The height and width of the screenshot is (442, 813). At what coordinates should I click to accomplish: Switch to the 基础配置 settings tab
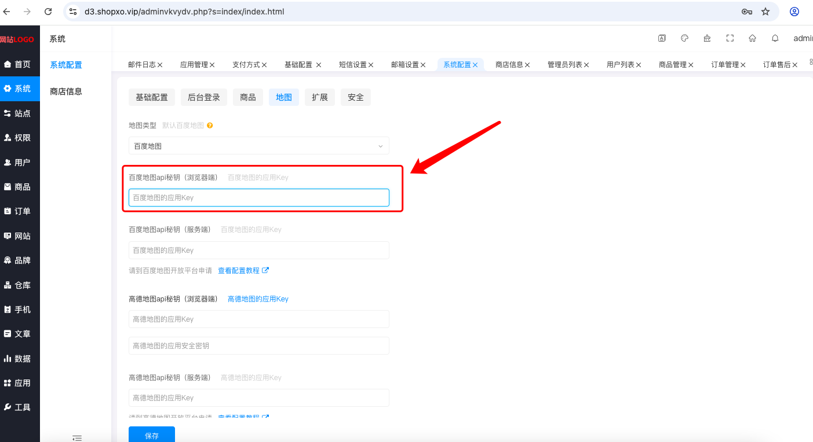(x=152, y=97)
